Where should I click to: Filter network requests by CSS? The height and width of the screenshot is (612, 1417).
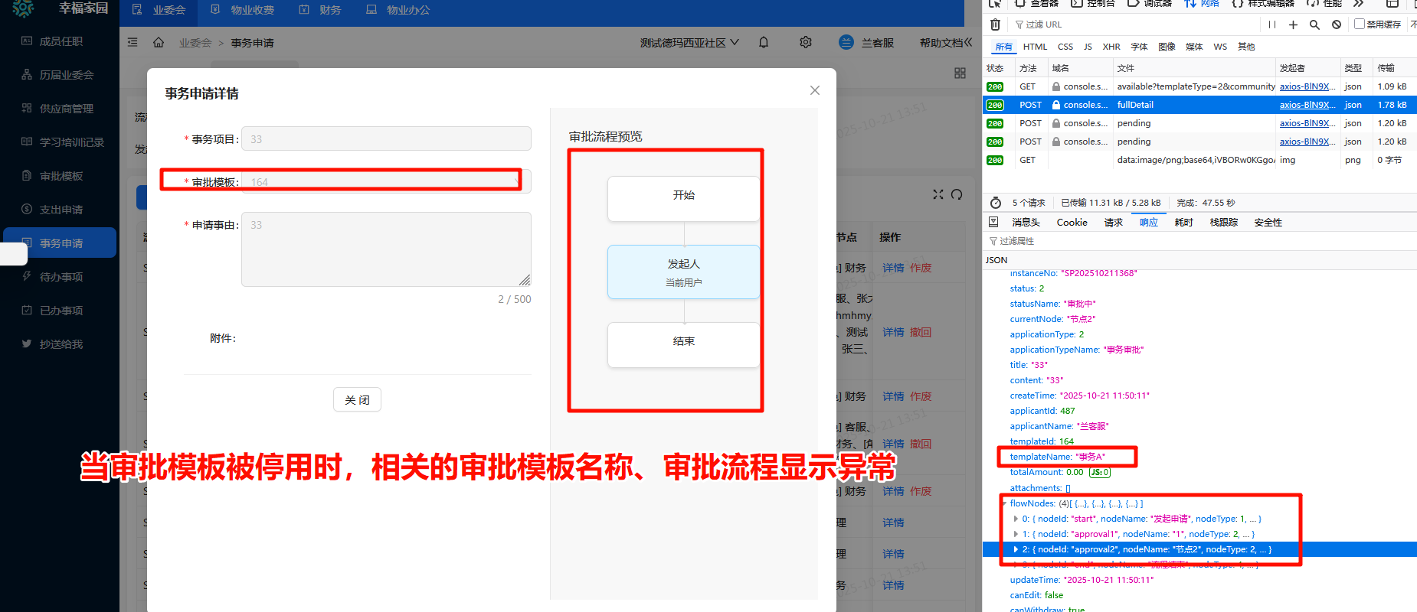(1065, 47)
